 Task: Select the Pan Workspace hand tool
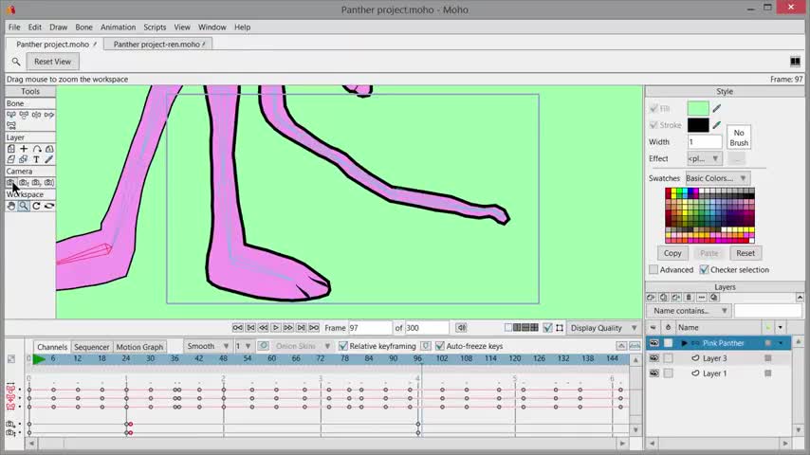(x=10, y=206)
